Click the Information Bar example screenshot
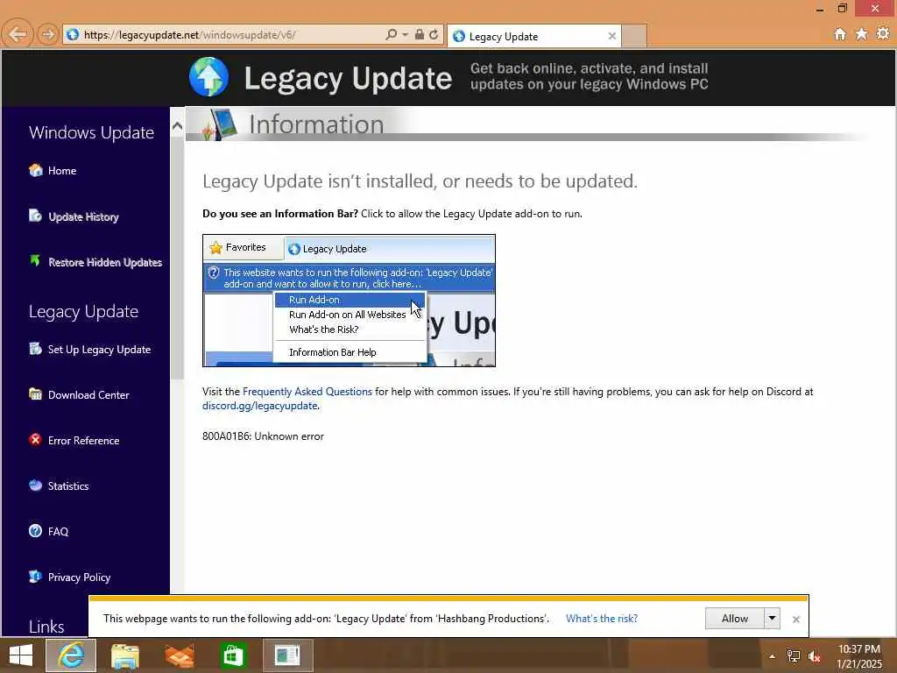 pyautogui.click(x=349, y=301)
